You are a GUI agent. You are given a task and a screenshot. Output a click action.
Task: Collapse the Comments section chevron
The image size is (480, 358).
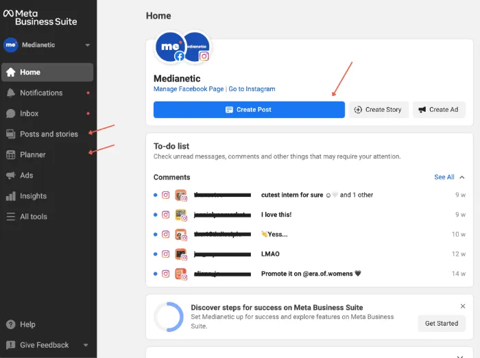point(462,178)
